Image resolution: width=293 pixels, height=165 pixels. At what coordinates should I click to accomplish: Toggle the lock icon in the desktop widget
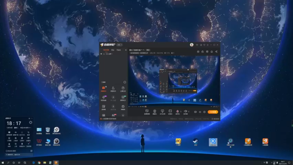(9, 144)
